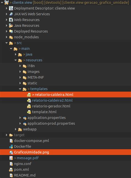This screenshot has height=178, width=131.
Task: Select the template.html file name
Action: tap(44, 112)
